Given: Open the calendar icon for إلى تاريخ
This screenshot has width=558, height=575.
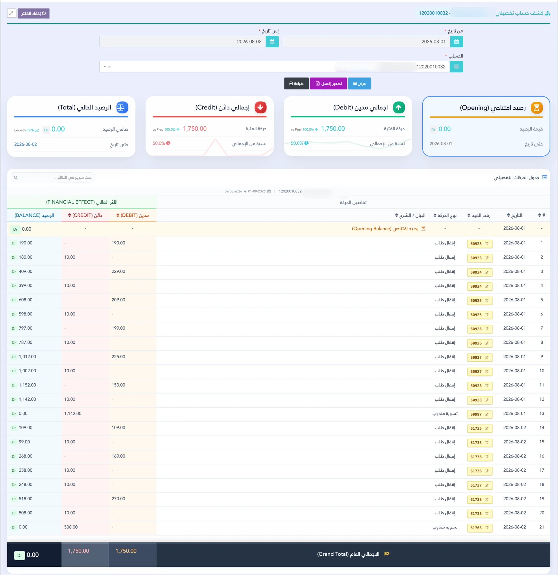Looking at the screenshot, I should pos(272,42).
